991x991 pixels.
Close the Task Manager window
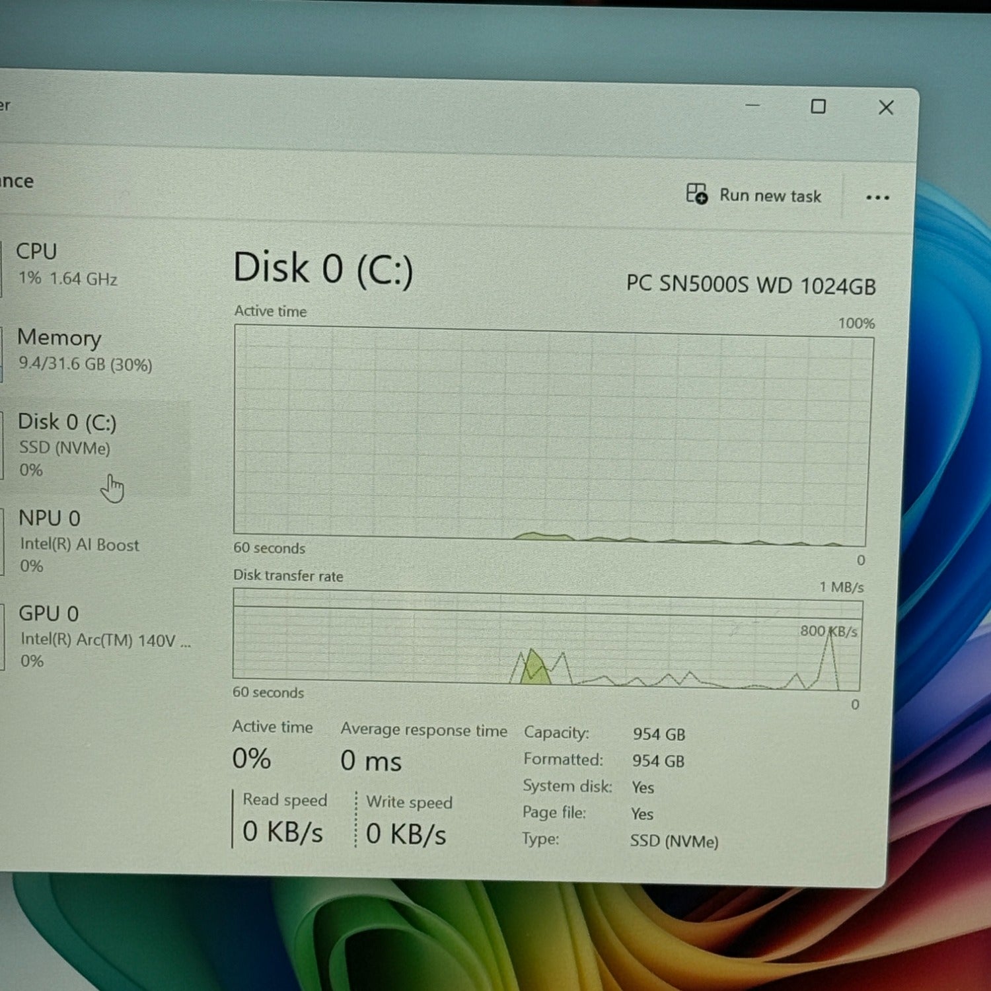click(886, 108)
